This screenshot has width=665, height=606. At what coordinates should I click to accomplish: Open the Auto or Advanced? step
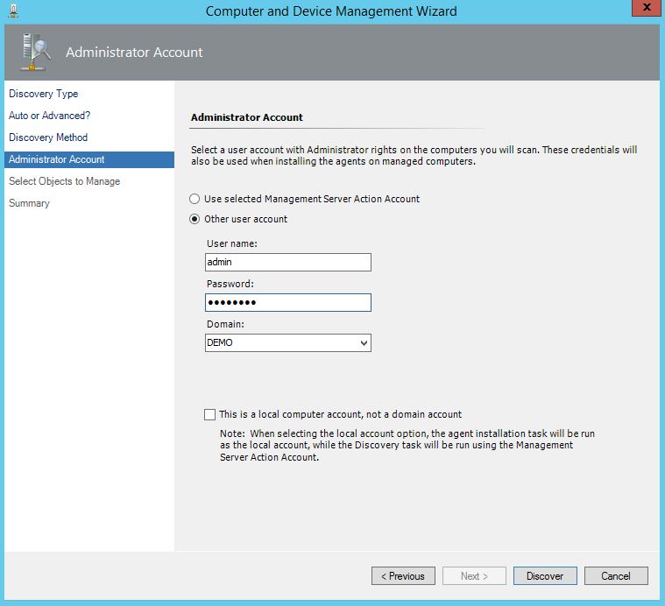[49, 116]
